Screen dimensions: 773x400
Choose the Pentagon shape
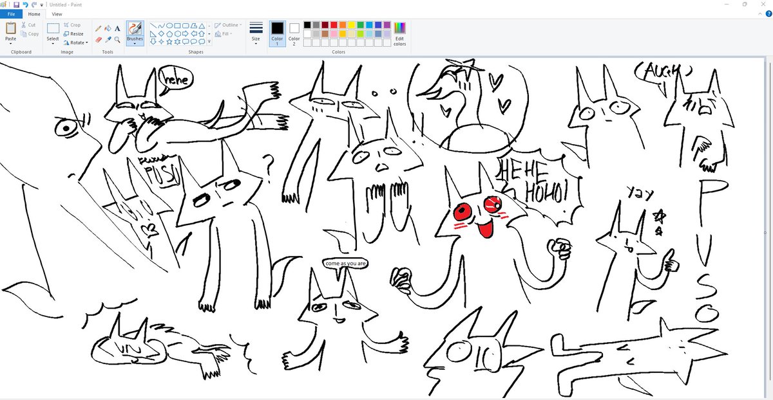(169, 34)
